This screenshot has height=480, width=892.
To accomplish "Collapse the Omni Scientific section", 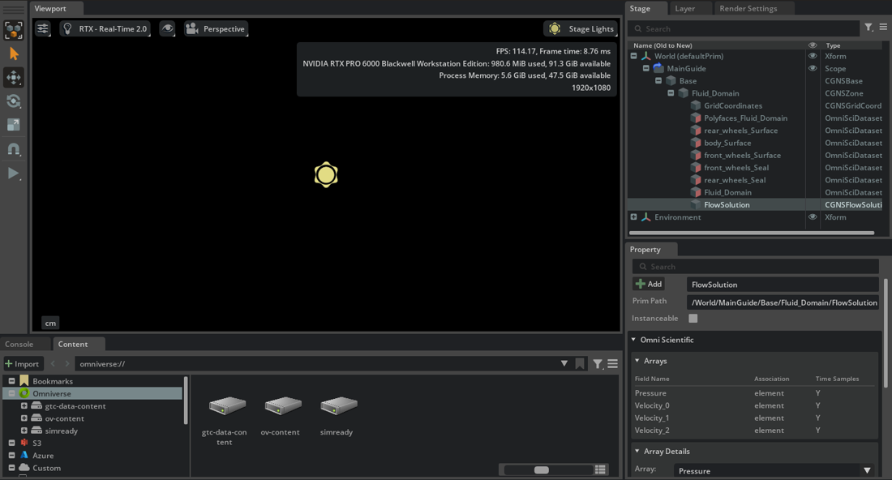I will (633, 340).
